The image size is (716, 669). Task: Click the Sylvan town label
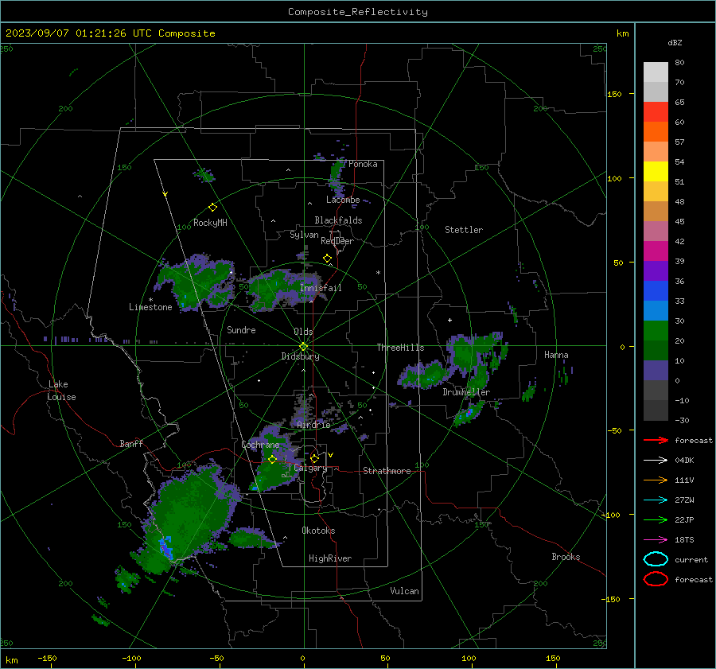pyautogui.click(x=304, y=235)
